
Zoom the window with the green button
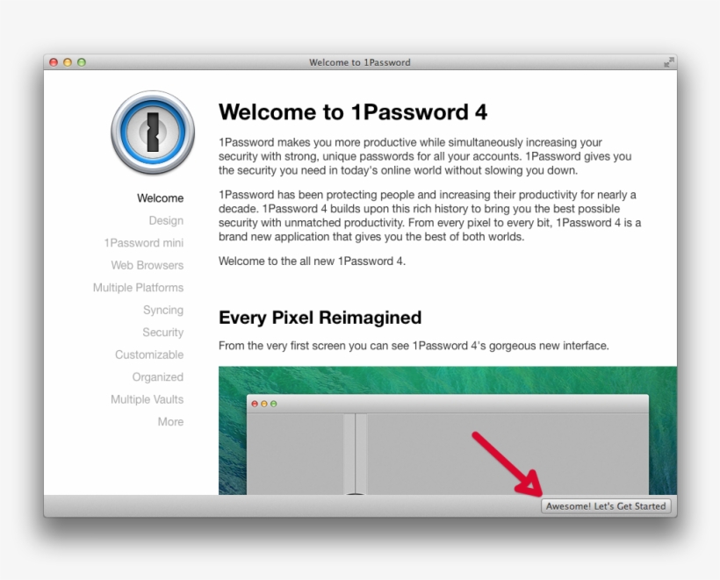coord(82,62)
